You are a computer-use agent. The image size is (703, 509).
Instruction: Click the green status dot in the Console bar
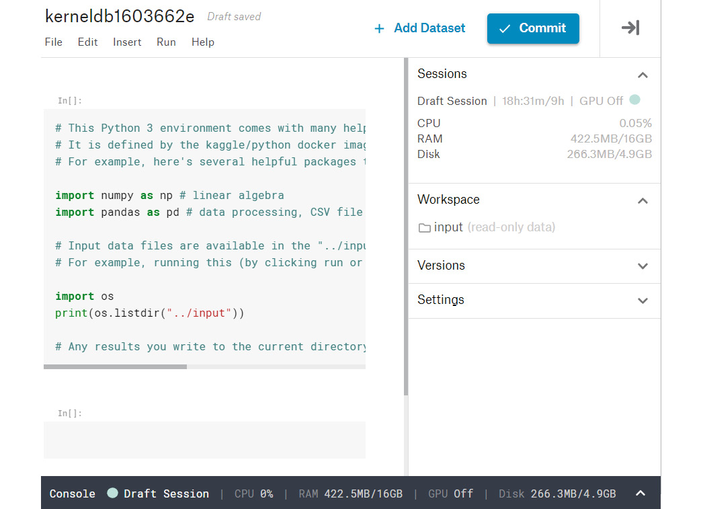pyautogui.click(x=112, y=493)
